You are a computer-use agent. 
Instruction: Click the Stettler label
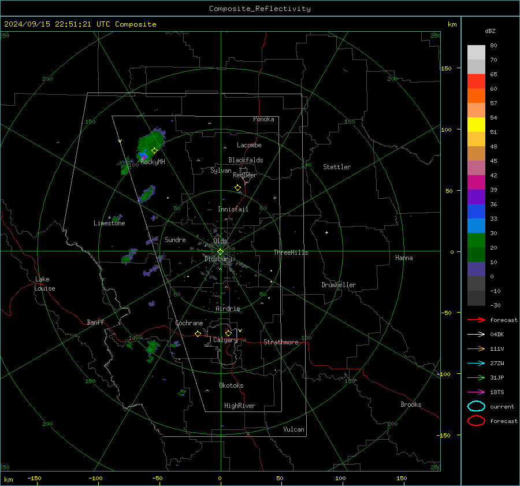click(337, 167)
